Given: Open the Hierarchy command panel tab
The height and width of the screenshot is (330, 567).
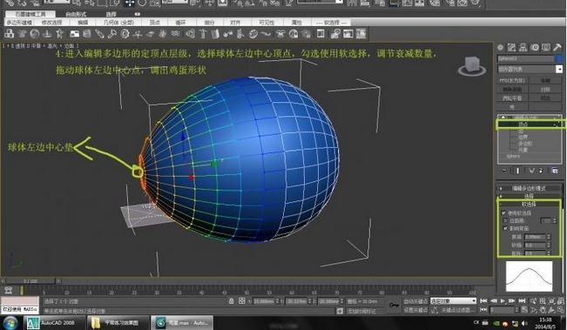Looking at the screenshot, I should (523, 47).
